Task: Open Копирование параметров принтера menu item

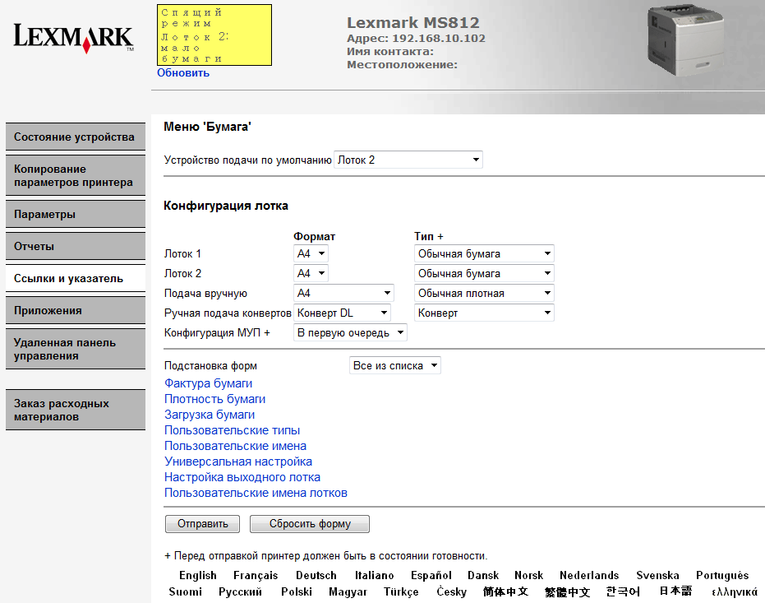Action: tap(76, 175)
